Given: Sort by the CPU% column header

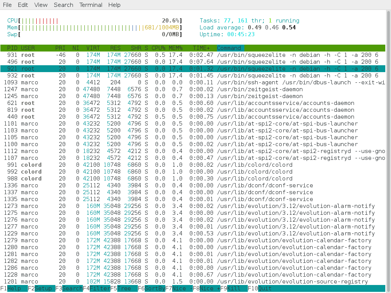Looking at the screenshot, I should [158, 48].
